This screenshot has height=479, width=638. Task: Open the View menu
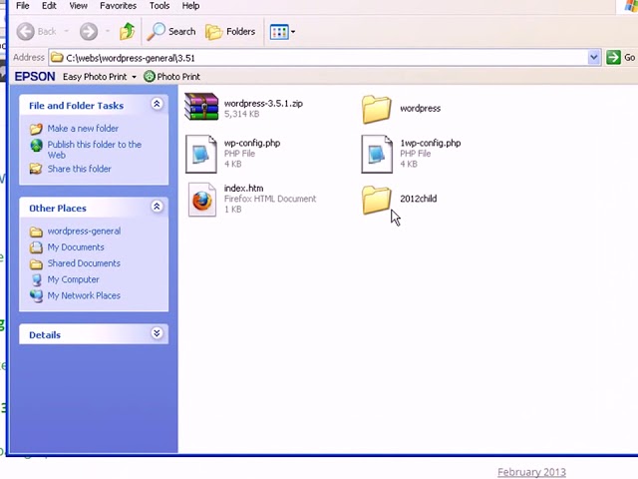pos(78,6)
